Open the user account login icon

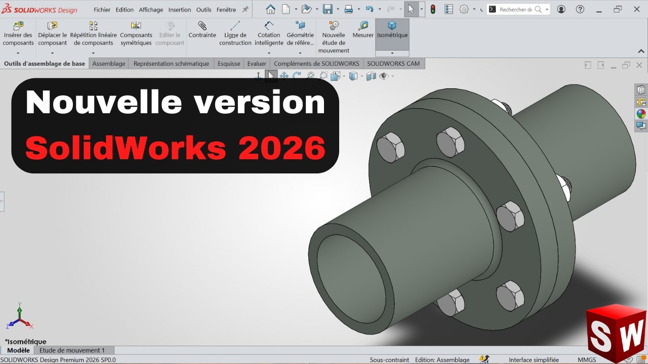coord(561,9)
